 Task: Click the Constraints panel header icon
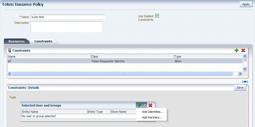(10, 51)
